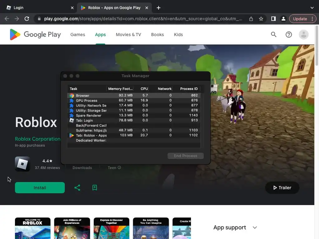Select the Back/Forward Cache row
Image resolution: width=319 pixels, height=239 pixels.
tap(134, 125)
